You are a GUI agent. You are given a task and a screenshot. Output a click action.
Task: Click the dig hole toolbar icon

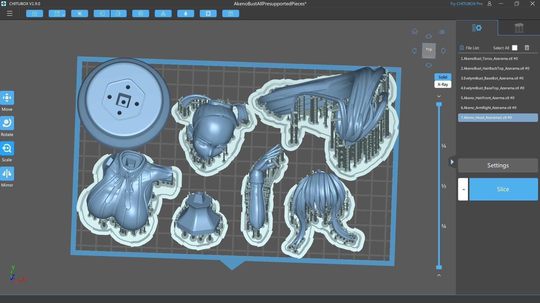(x=208, y=13)
